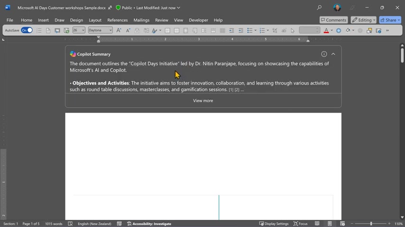Change proofing language English (New Zealand)
The image size is (405, 227).
[x=94, y=224]
